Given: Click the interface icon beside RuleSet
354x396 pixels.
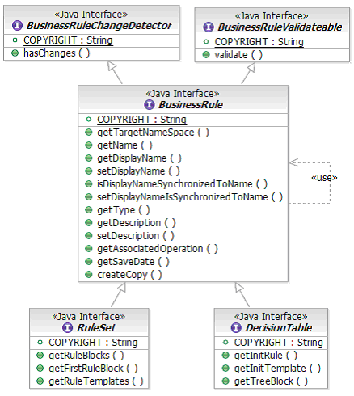Looking at the screenshot, I should click(67, 327).
